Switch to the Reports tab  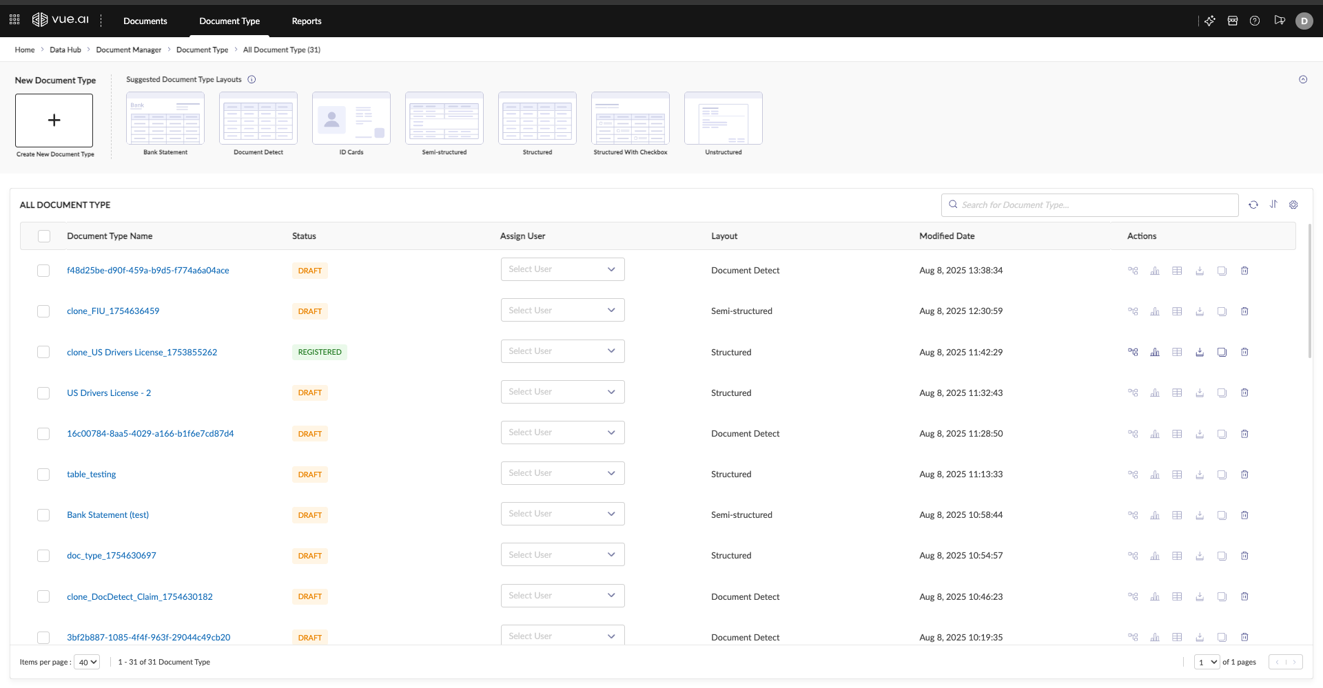click(306, 21)
